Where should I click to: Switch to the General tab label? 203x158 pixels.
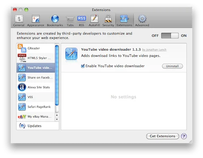click(x=19, y=25)
